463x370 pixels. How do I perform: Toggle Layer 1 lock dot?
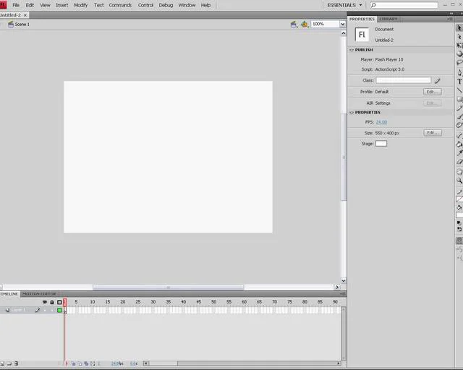[52, 310]
